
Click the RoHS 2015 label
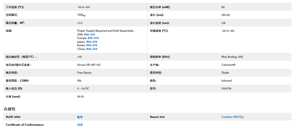pyautogui.click(x=13, y=117)
